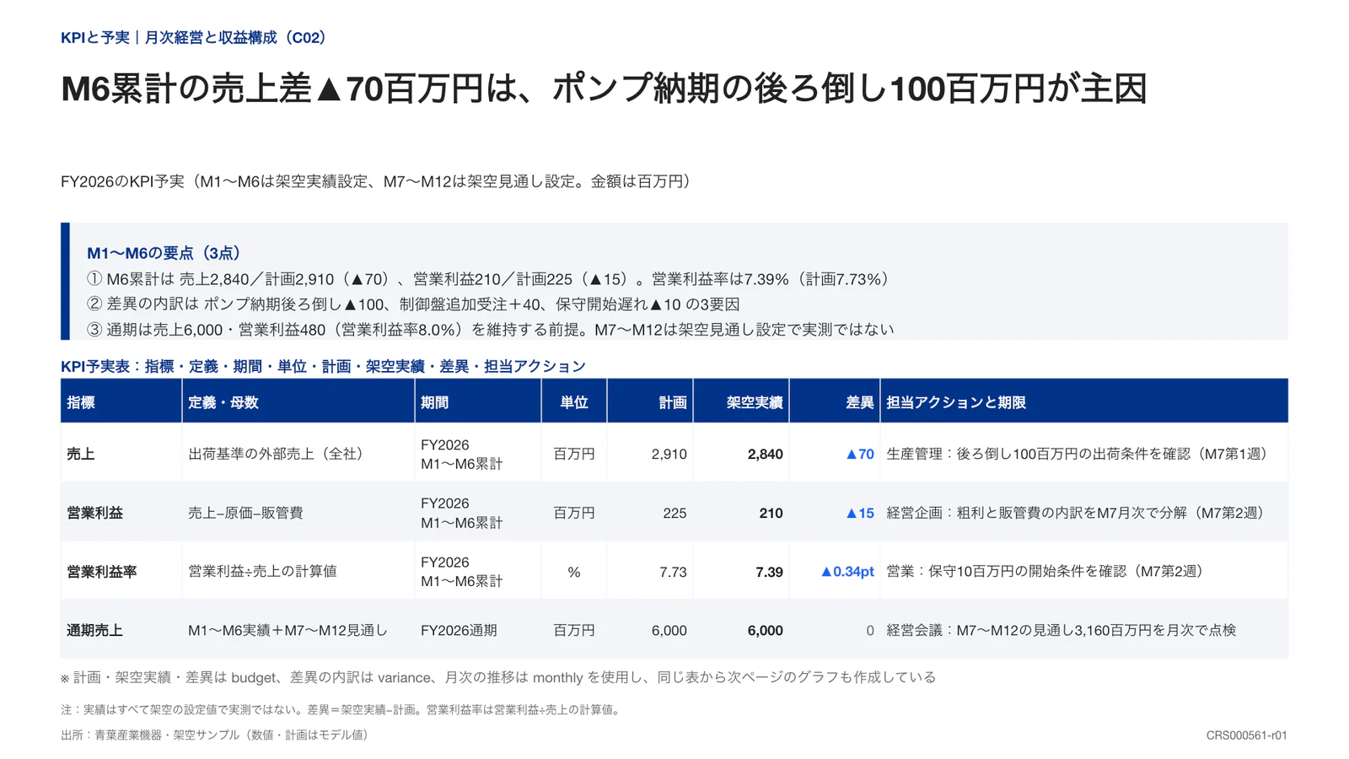
Task: Click the breadcrumb header 'KPIと予実｜月次経営と収益構成（C02）'
Action: [195, 38]
